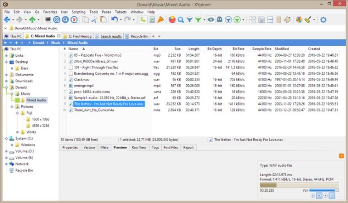The width and height of the screenshot is (348, 203).
Task: Click the stop button in audio preview
Action: 325,195
